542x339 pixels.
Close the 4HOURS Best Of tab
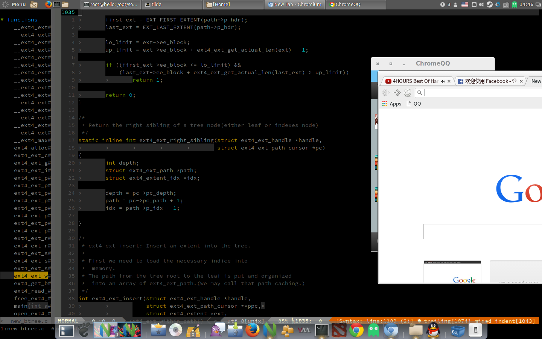coord(449,81)
